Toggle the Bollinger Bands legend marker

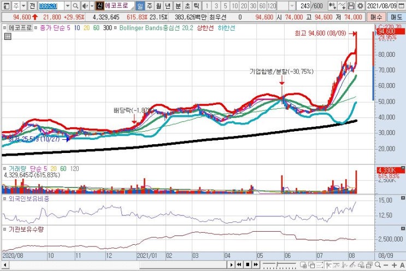(x=115, y=28)
